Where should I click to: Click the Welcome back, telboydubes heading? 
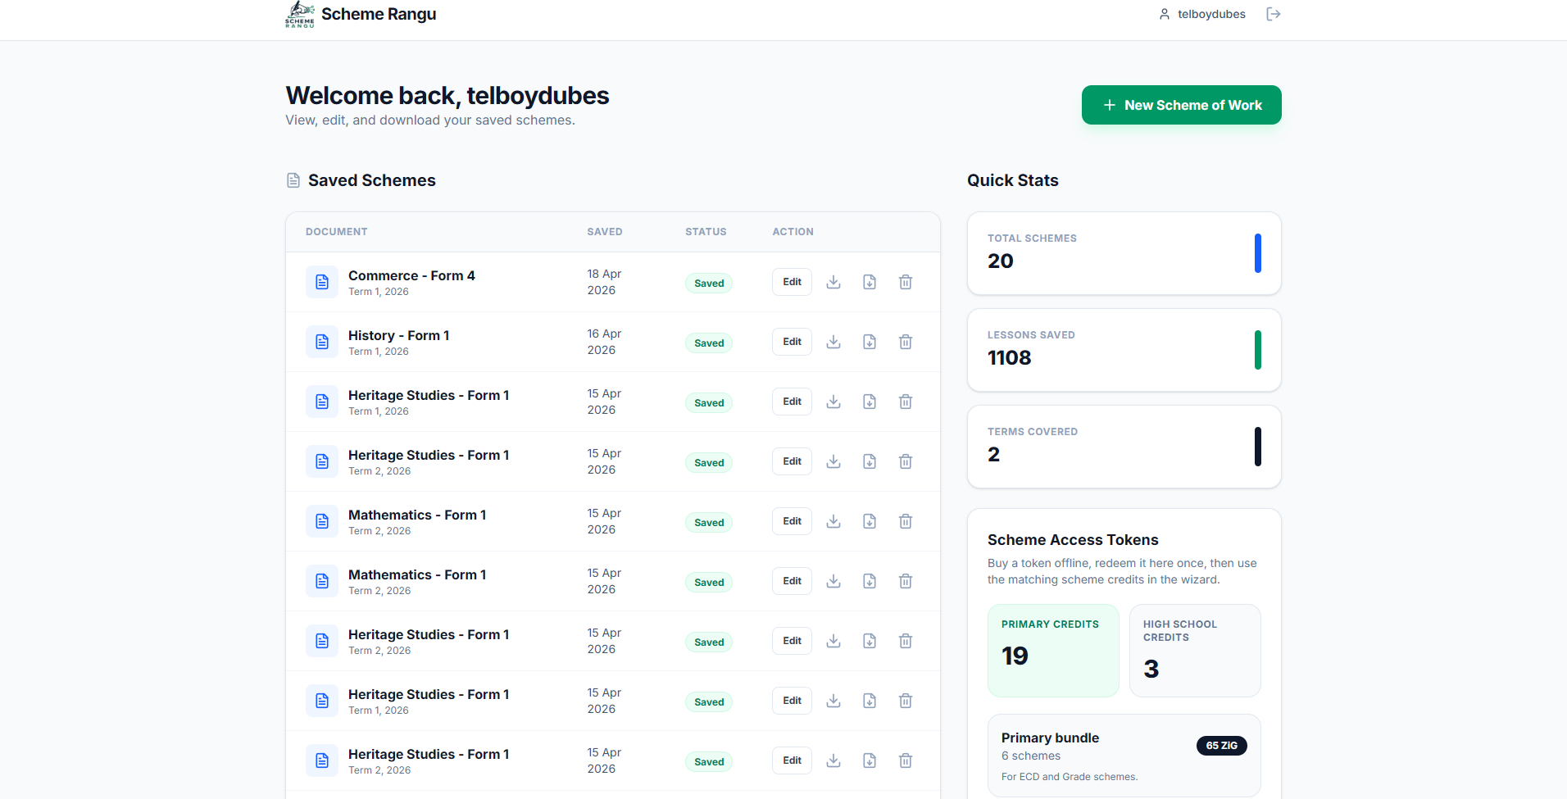tap(447, 96)
